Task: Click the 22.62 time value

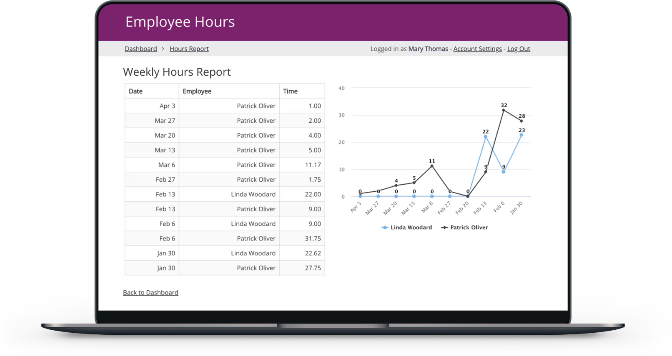Action: (x=313, y=253)
